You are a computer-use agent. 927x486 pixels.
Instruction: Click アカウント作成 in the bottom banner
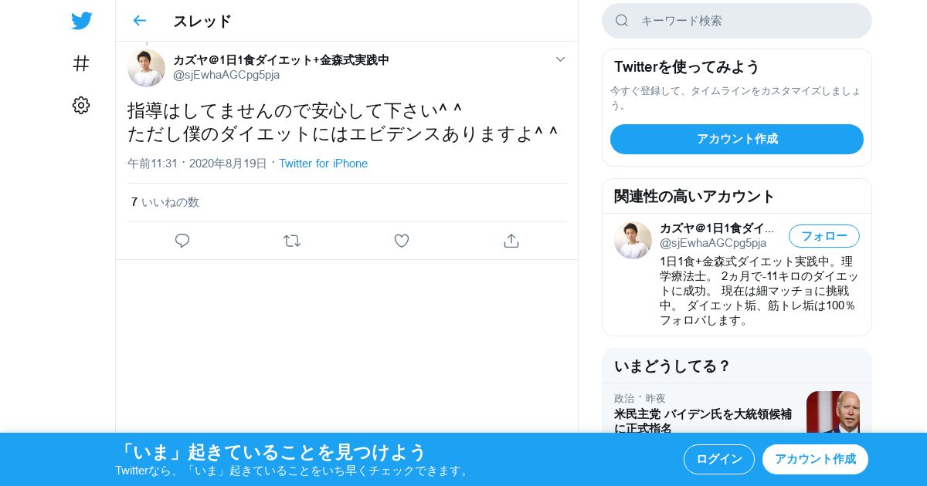(x=815, y=459)
